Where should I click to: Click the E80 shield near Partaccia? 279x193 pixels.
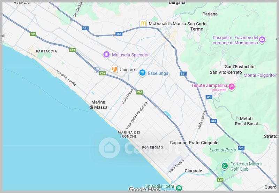(x=73, y=50)
